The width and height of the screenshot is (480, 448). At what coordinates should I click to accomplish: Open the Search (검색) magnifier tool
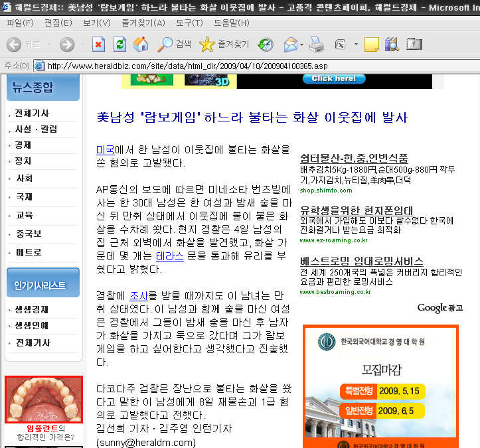click(174, 44)
